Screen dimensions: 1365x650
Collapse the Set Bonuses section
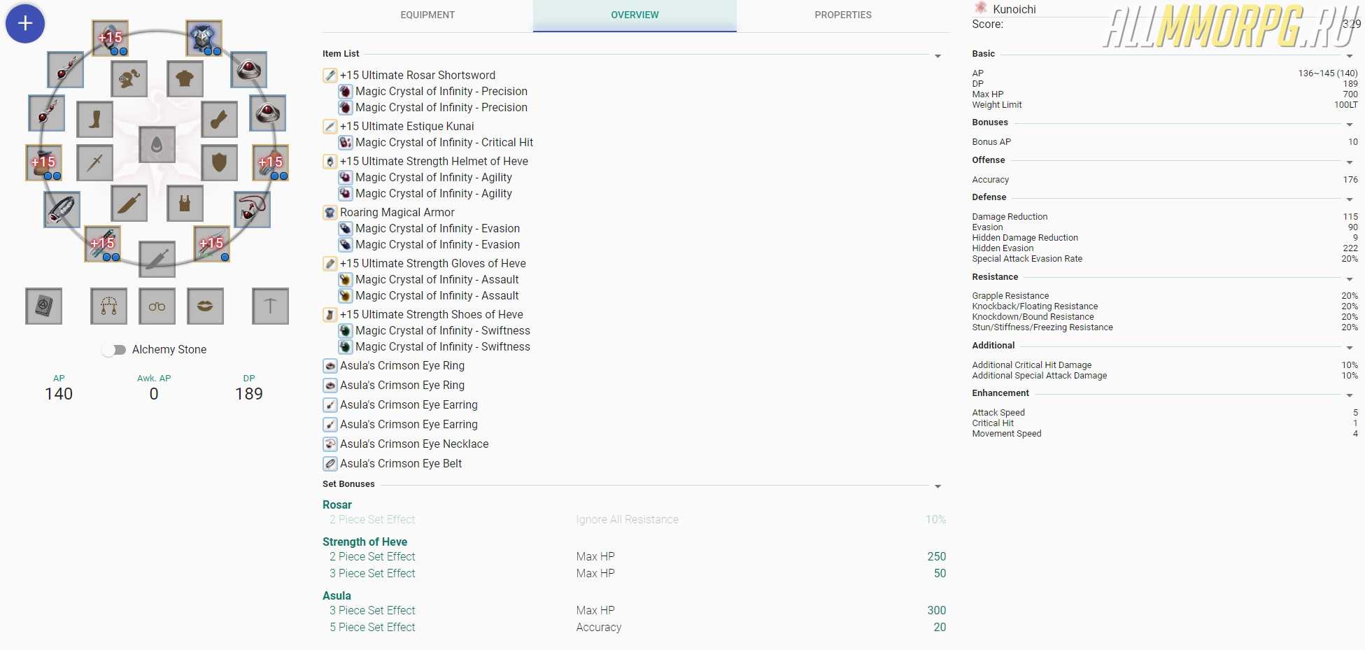pos(938,486)
